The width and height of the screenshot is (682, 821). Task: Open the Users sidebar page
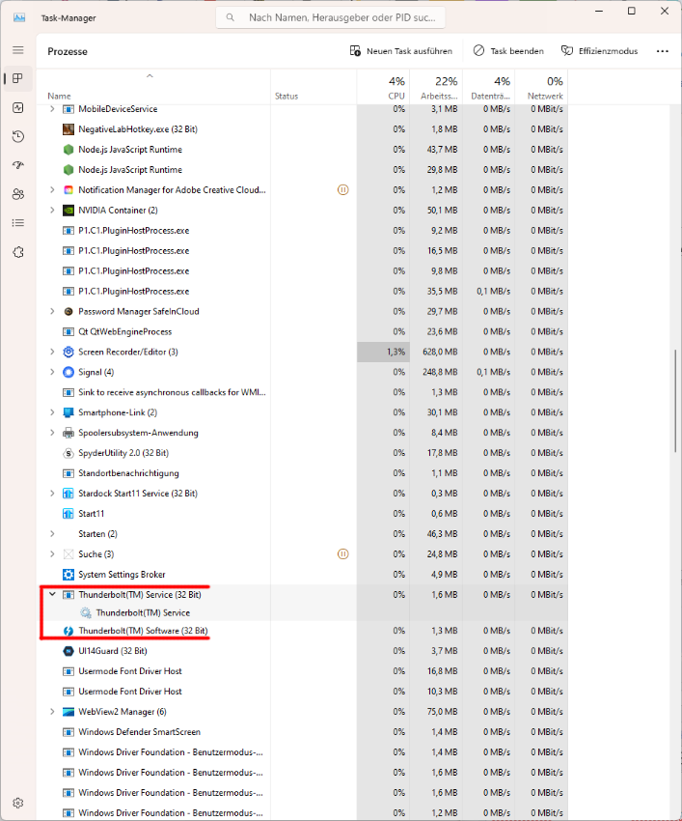click(17, 194)
